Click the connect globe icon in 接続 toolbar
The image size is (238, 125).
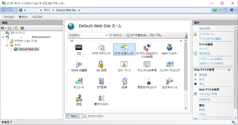(3, 28)
